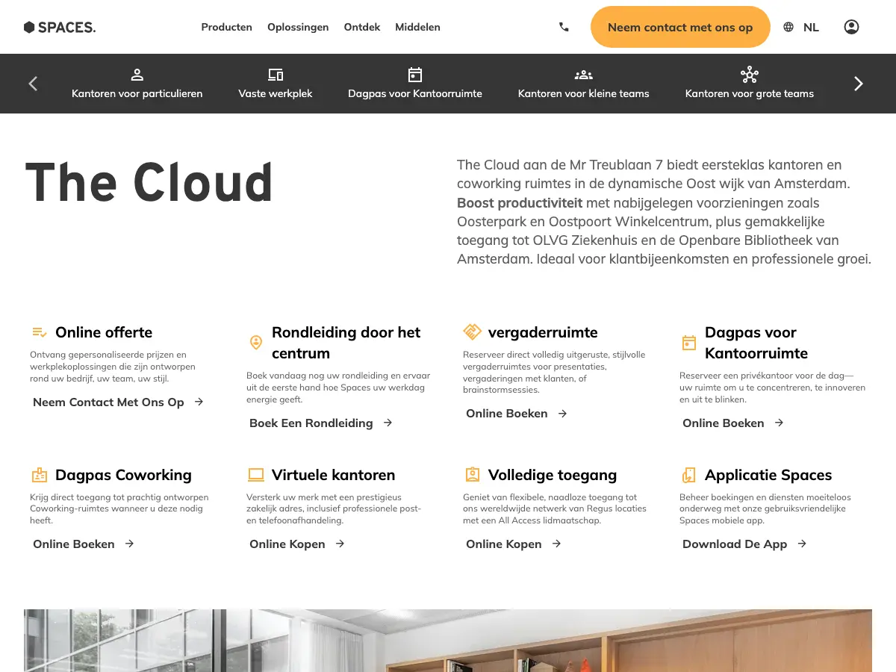Select Kantoren voor grote teams tab
896x672 pixels.
coord(750,84)
